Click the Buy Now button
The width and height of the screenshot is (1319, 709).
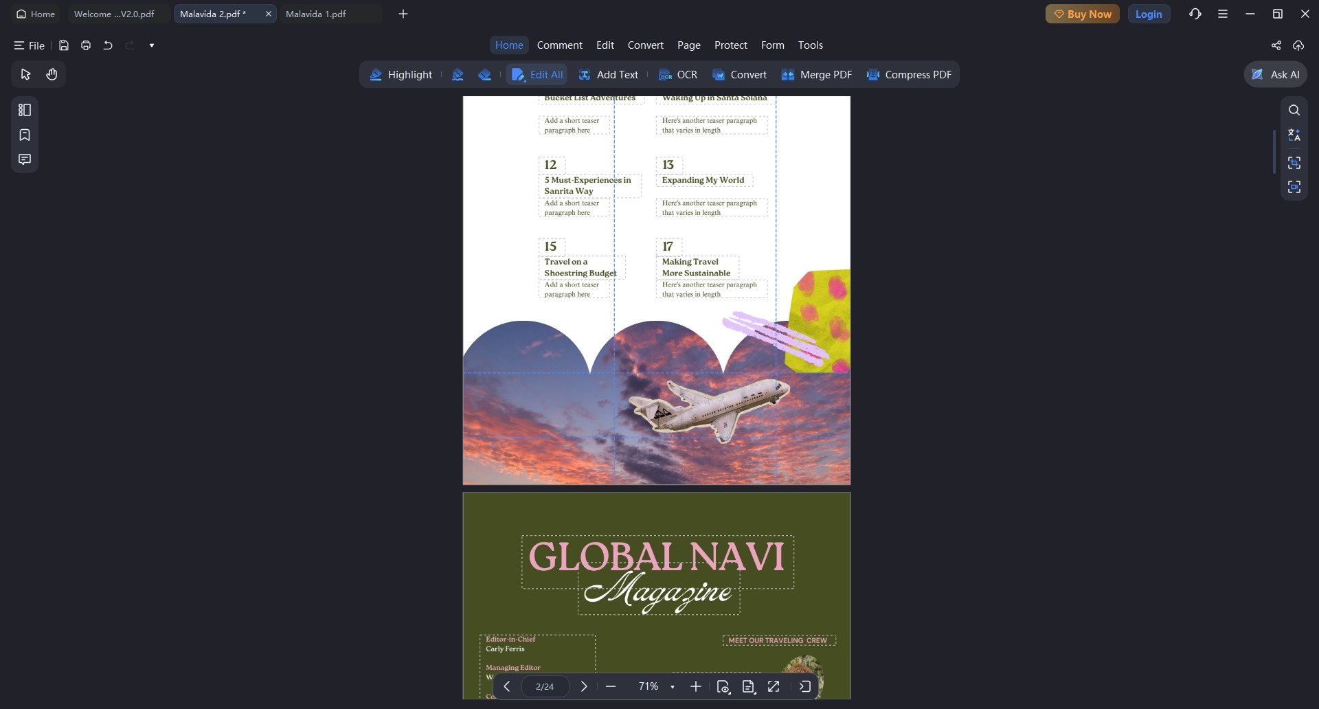1083,14
